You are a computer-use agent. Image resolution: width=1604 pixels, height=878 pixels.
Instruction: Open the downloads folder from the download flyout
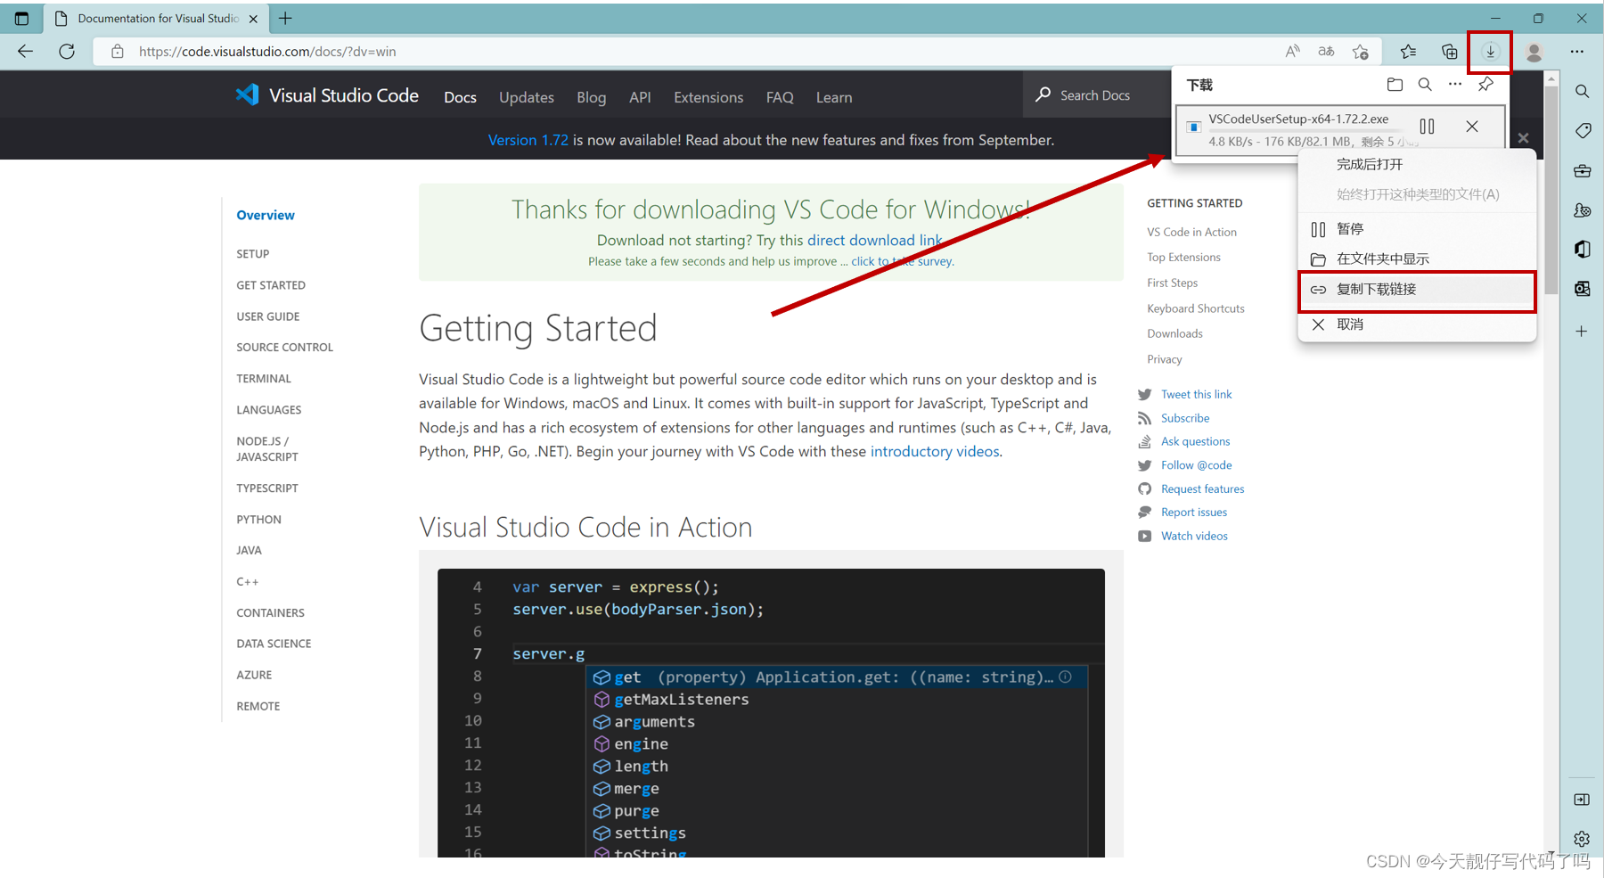pyautogui.click(x=1395, y=85)
